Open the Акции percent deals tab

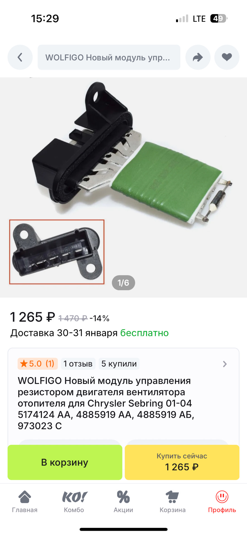click(x=123, y=502)
